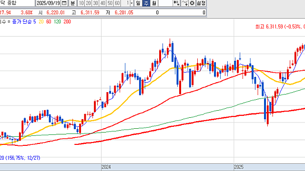305x171 pixels.
Task: Select the 20-minute interval button
Action: coord(88,3)
